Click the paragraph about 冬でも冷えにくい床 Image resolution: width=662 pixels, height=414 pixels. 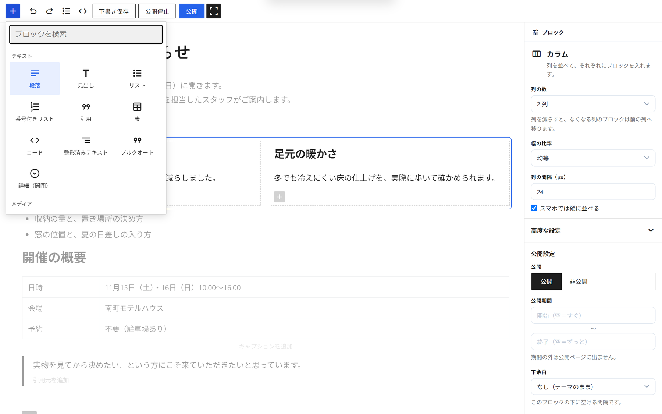[x=386, y=178]
